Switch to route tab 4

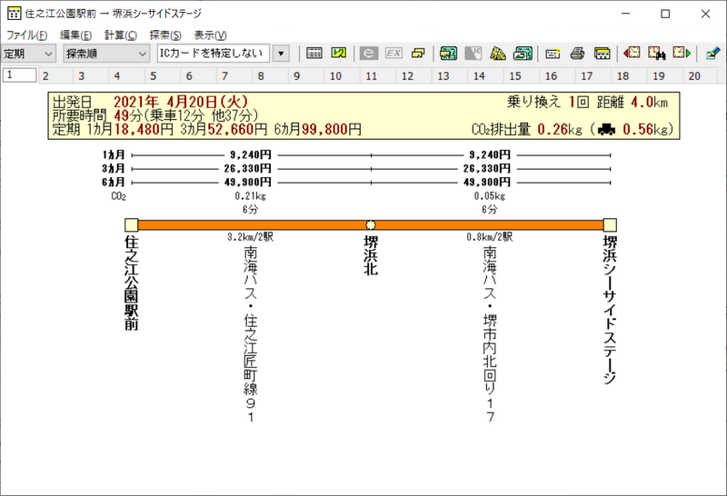tap(126, 75)
